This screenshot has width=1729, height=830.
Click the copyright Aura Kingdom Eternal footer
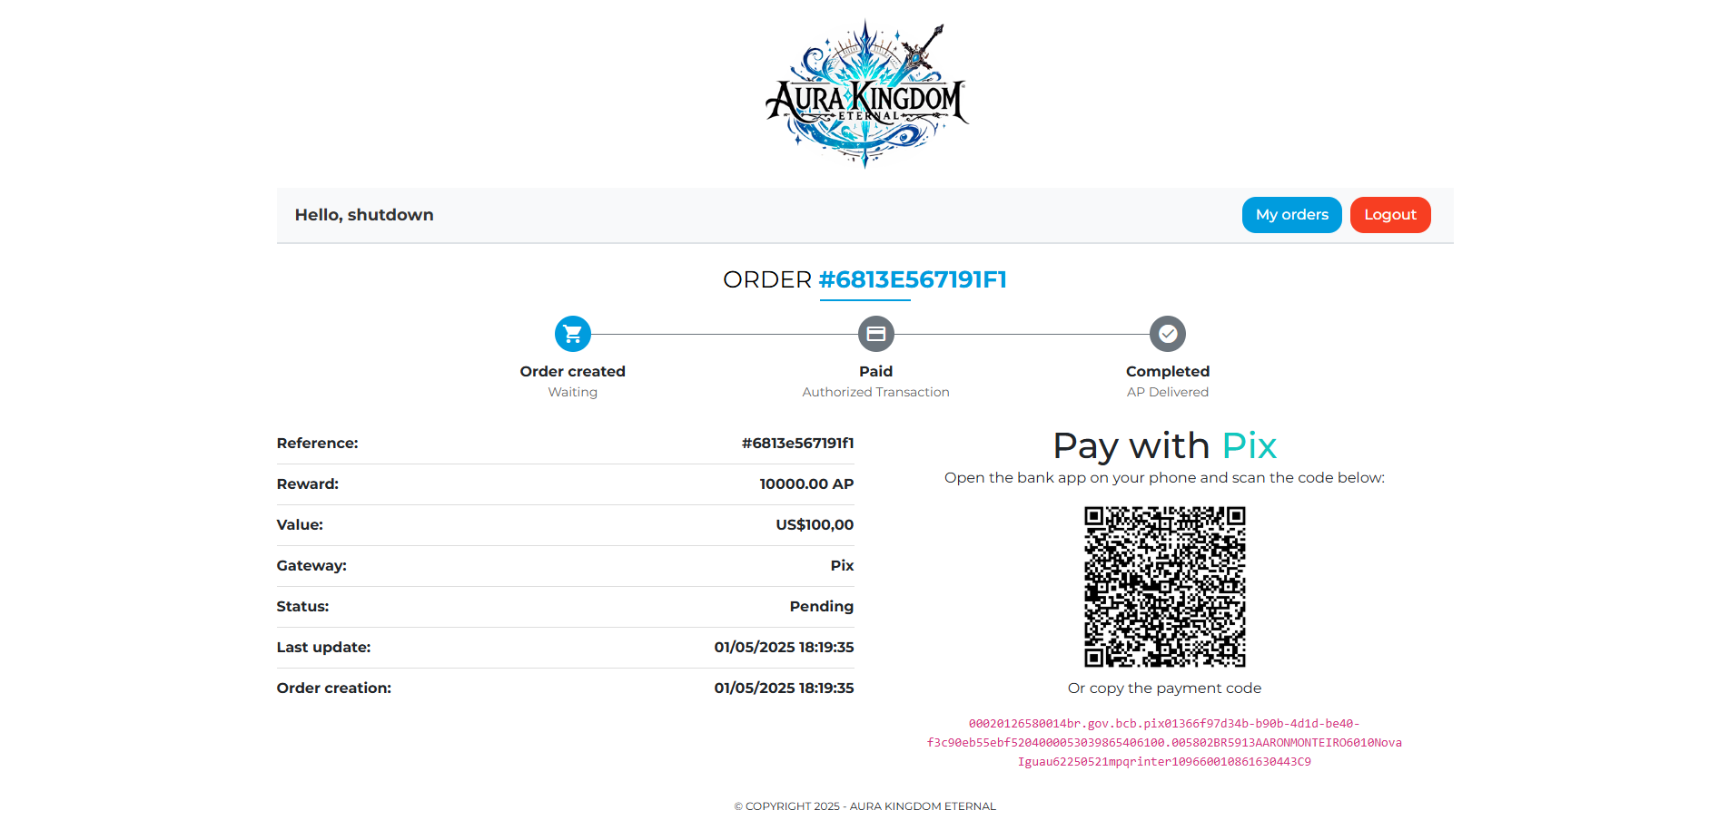[865, 806]
